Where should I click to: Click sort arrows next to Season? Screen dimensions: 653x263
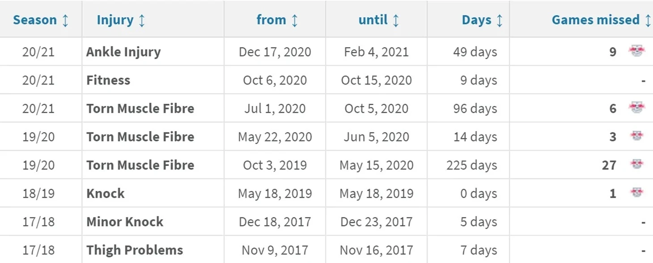pyautogui.click(x=65, y=20)
